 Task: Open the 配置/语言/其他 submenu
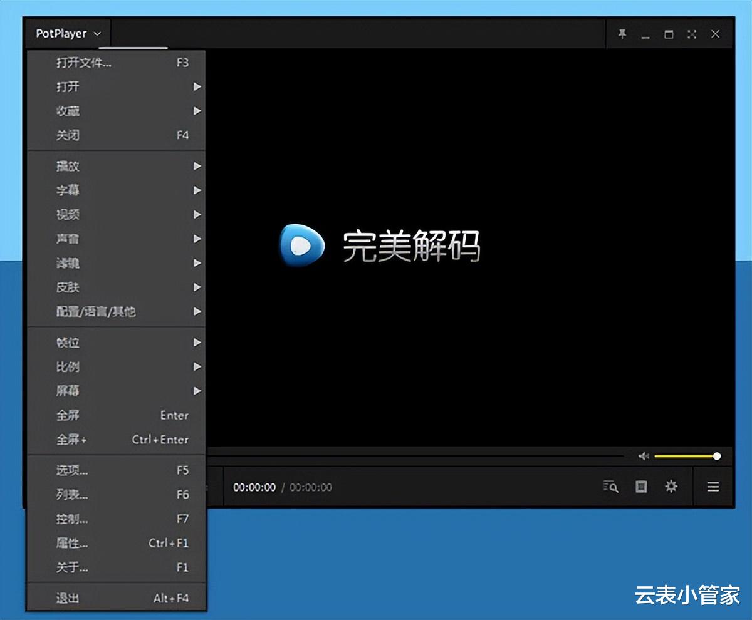[x=117, y=311]
